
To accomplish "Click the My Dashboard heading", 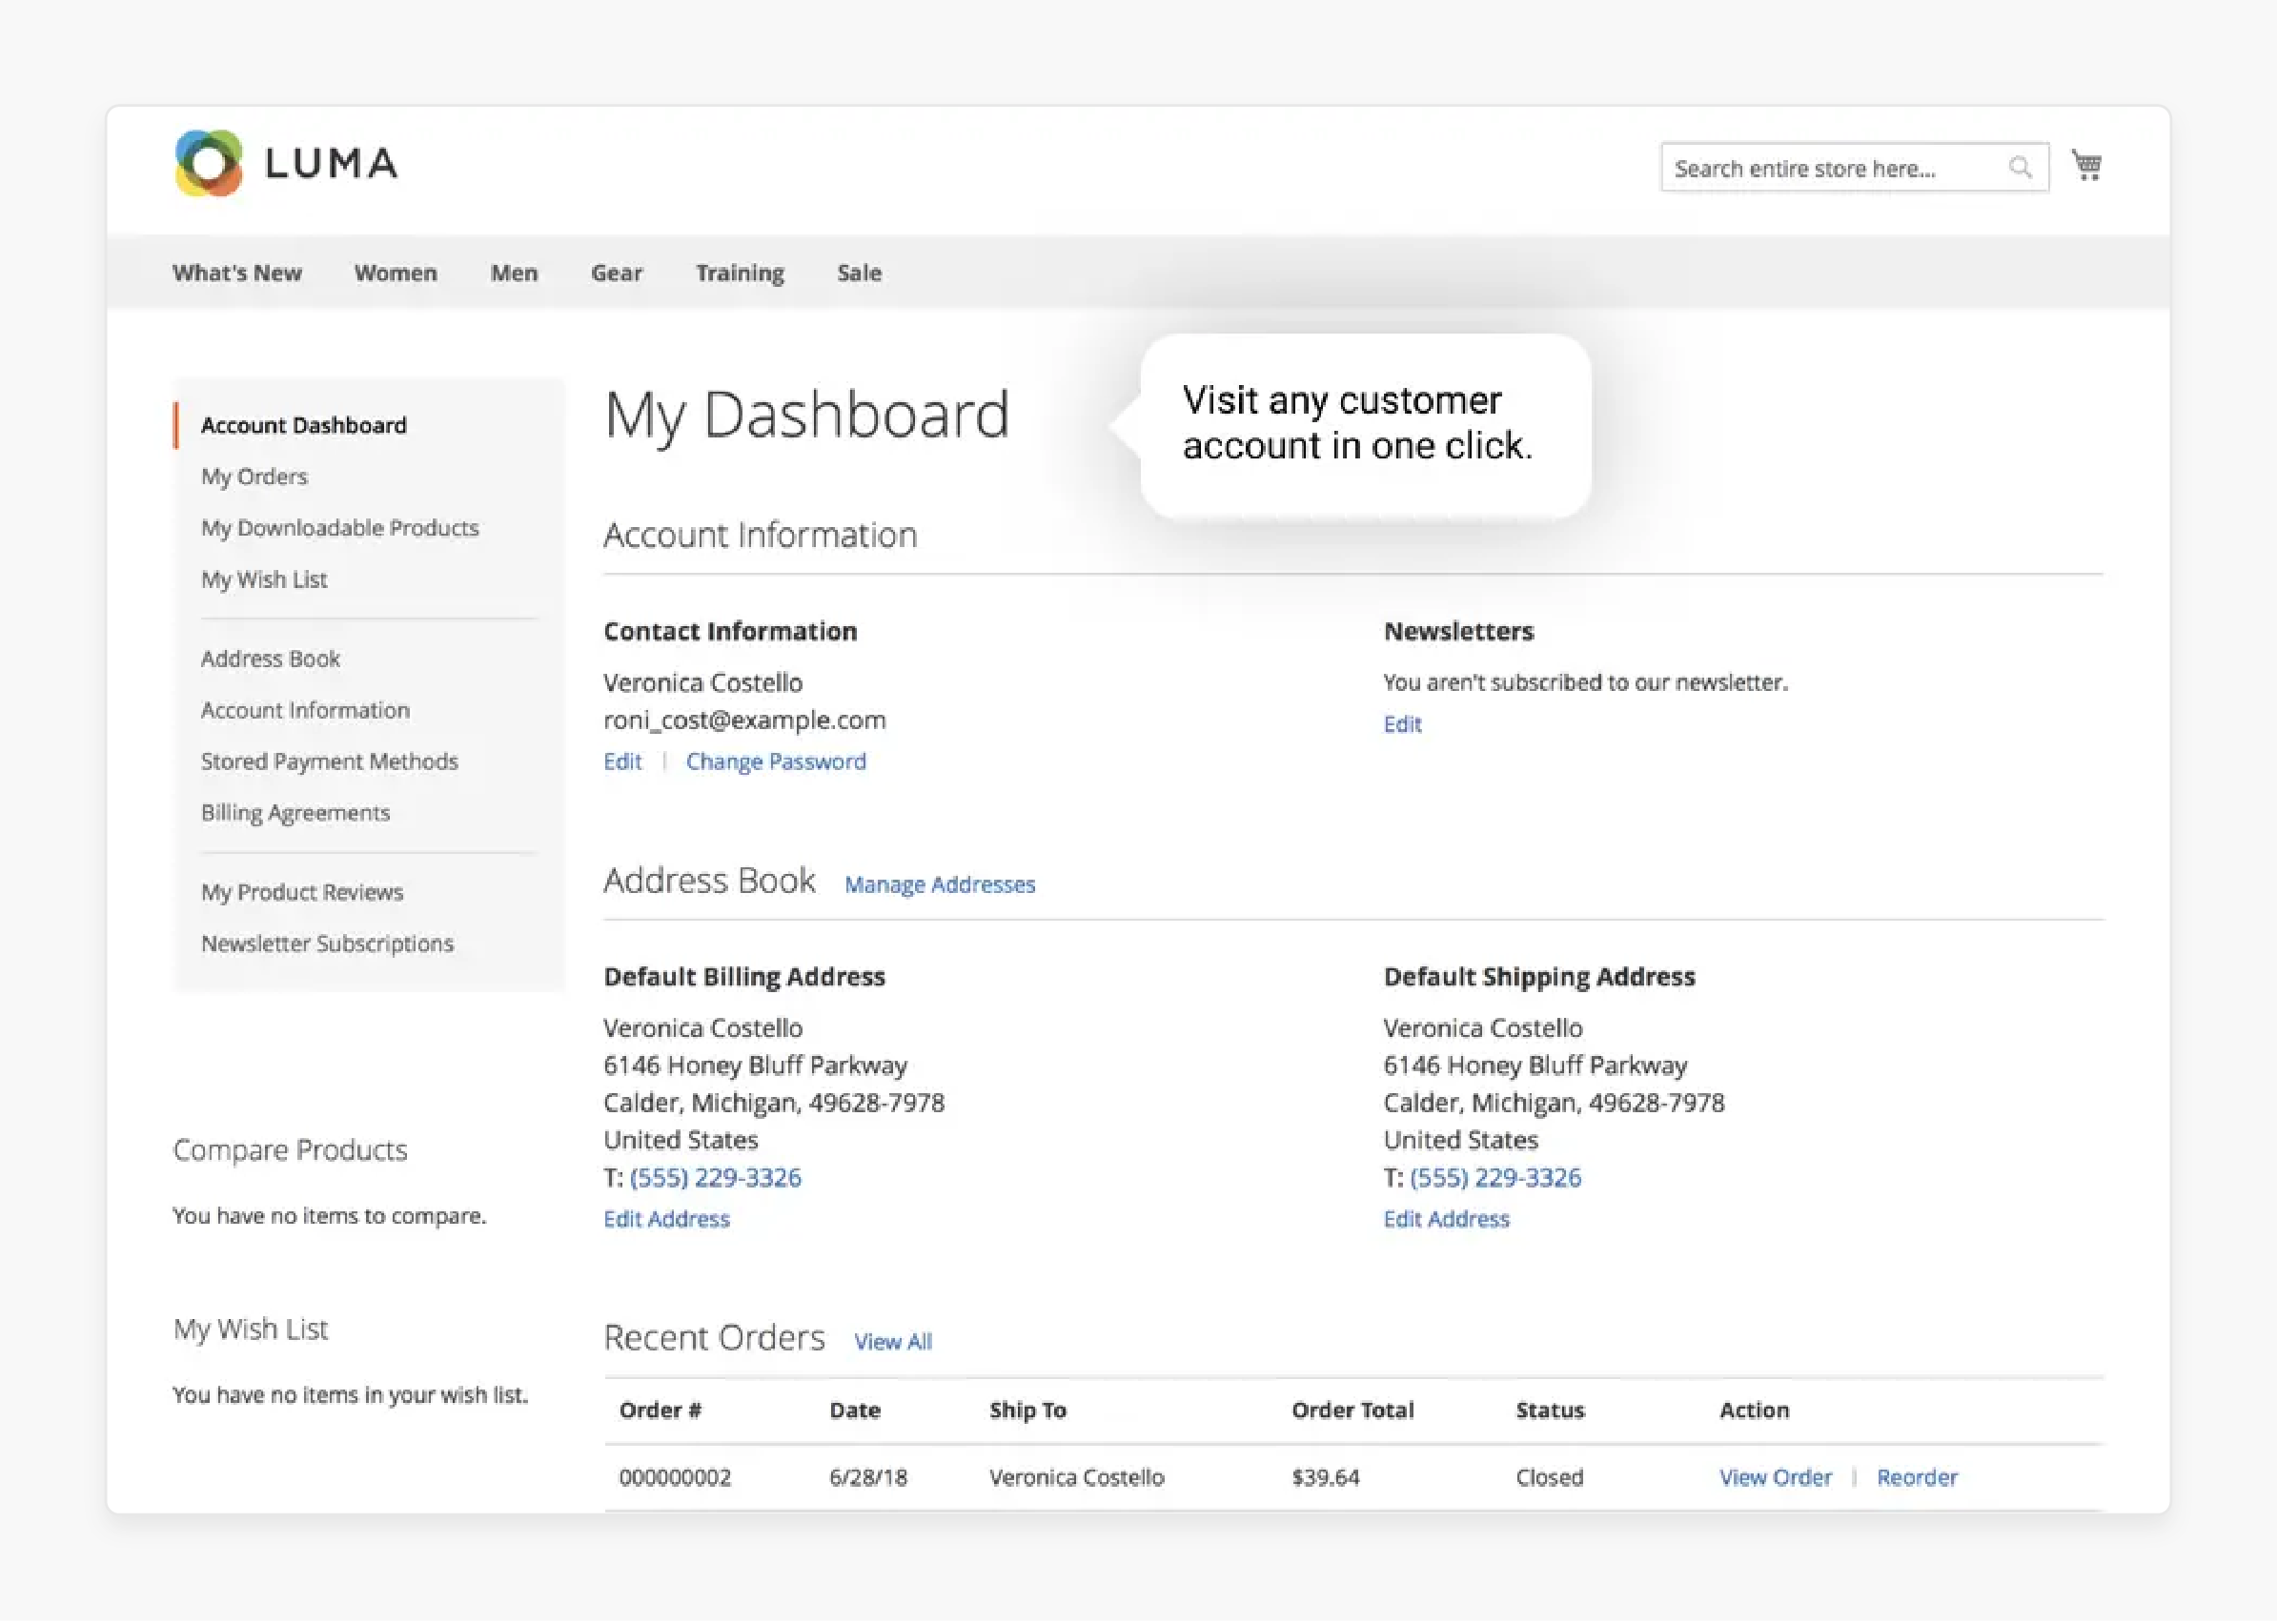I will pos(806,416).
